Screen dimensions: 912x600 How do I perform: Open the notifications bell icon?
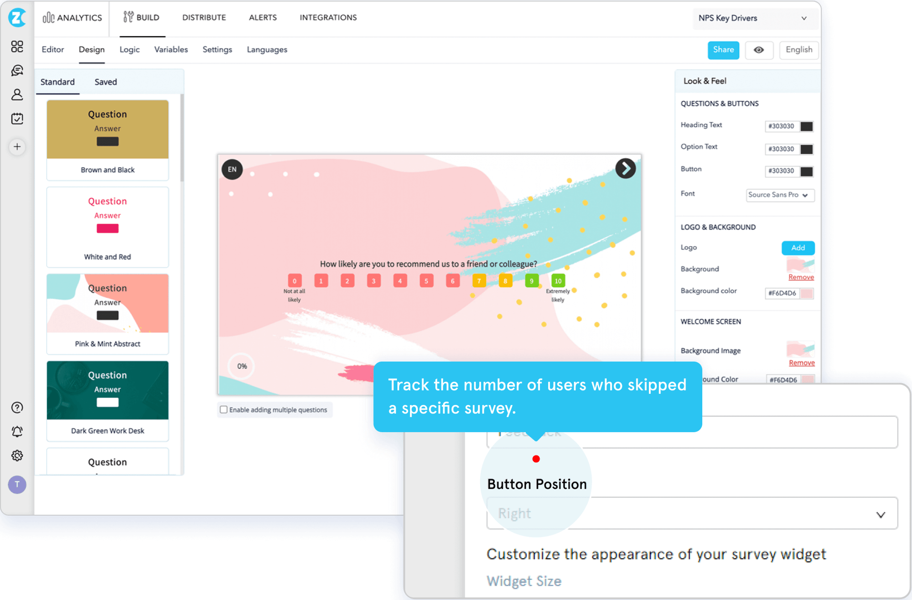pyautogui.click(x=17, y=431)
